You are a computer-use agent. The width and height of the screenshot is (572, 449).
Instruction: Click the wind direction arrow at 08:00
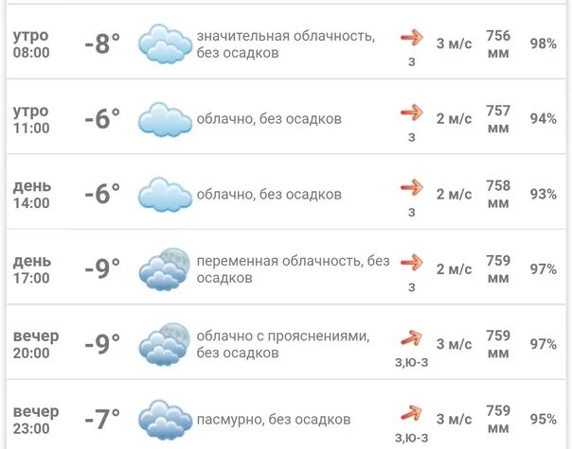coord(412,37)
